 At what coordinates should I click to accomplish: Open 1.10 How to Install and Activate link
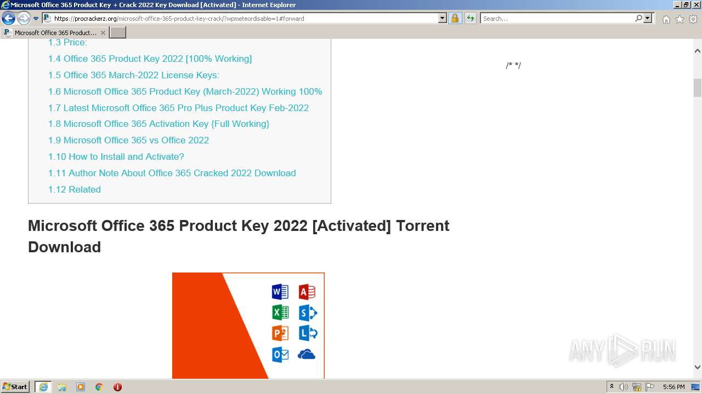click(116, 157)
